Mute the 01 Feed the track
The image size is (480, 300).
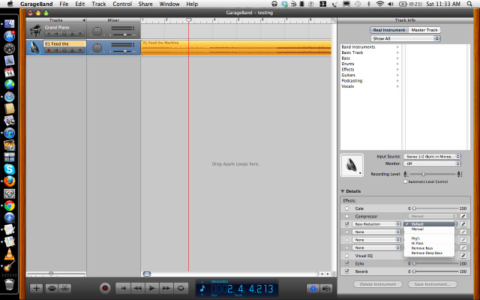point(56,50)
